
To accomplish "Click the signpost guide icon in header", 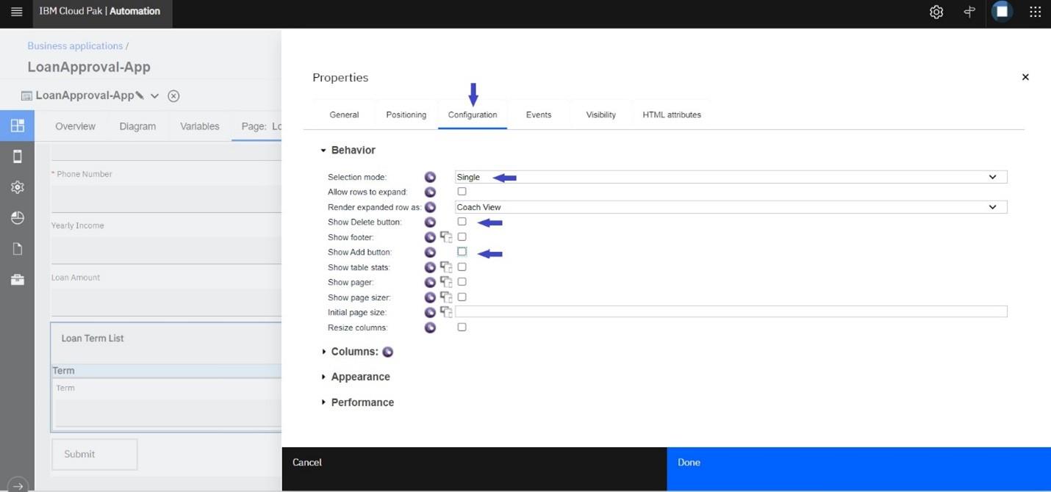I will [x=969, y=12].
